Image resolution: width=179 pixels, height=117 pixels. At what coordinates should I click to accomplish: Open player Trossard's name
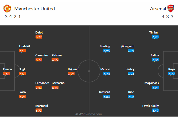[104, 92]
